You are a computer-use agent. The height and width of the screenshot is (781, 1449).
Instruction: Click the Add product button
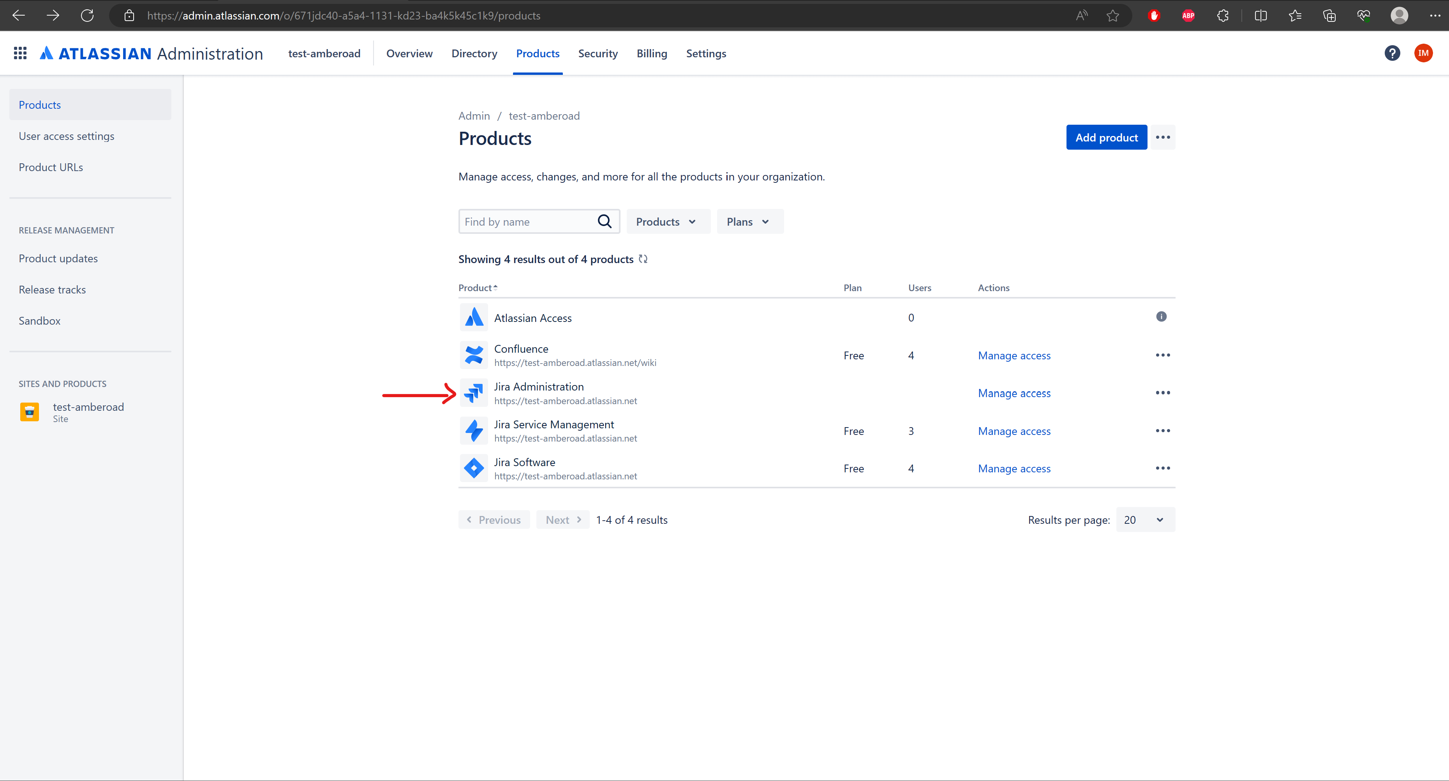click(x=1107, y=137)
